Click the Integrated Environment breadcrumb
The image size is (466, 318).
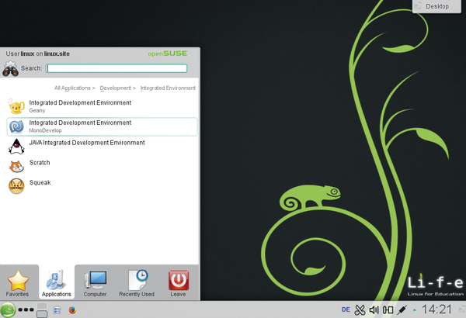[168, 88]
